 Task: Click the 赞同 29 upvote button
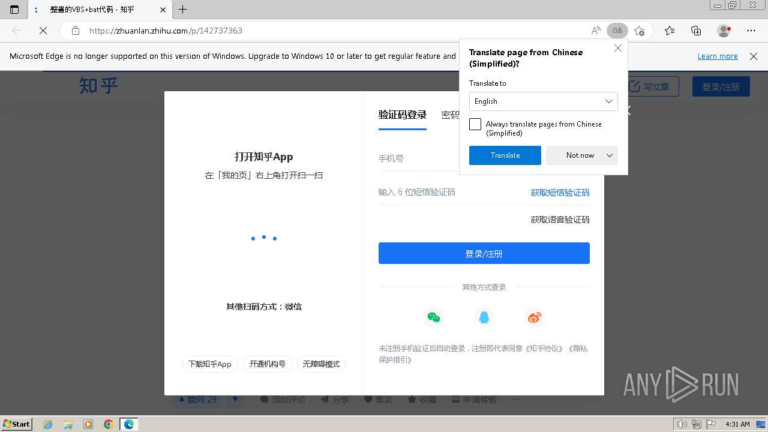pos(197,400)
